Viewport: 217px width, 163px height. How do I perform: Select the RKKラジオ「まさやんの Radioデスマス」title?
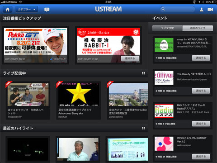pos(191,107)
